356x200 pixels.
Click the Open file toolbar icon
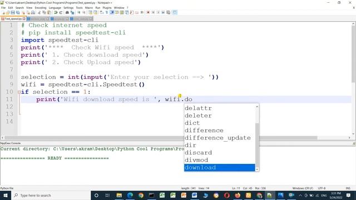click(x=8, y=12)
